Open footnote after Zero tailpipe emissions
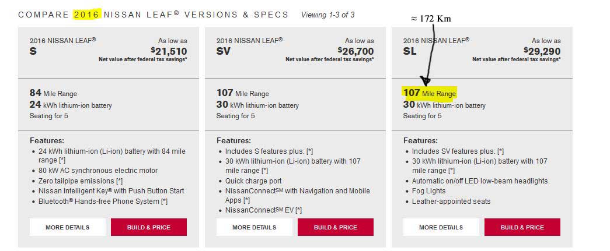The width and height of the screenshot is (610, 251). click(x=119, y=181)
